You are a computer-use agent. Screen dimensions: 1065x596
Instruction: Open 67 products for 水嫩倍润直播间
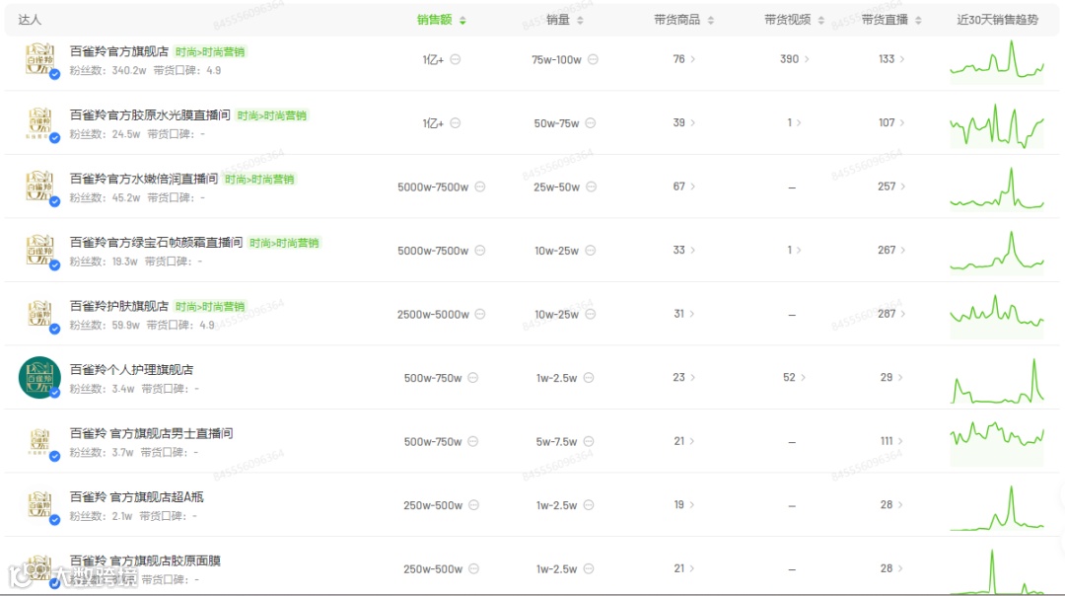pyautogui.click(x=684, y=186)
